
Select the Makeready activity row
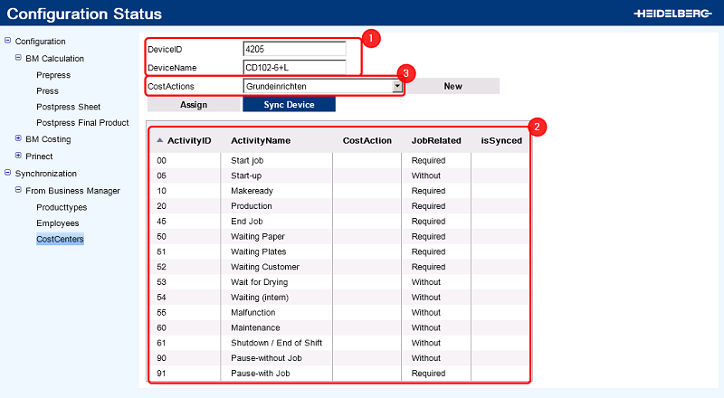click(x=252, y=191)
